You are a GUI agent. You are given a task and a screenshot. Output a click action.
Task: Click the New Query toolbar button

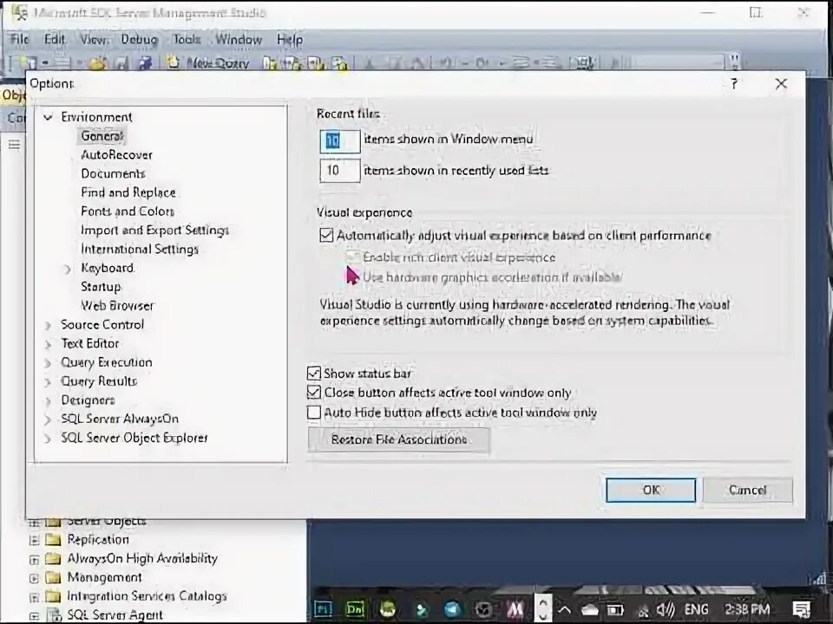[x=208, y=62]
